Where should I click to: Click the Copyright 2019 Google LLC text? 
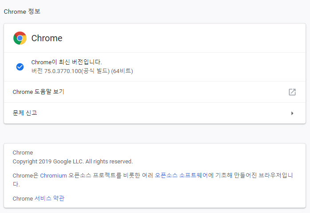point(73,162)
